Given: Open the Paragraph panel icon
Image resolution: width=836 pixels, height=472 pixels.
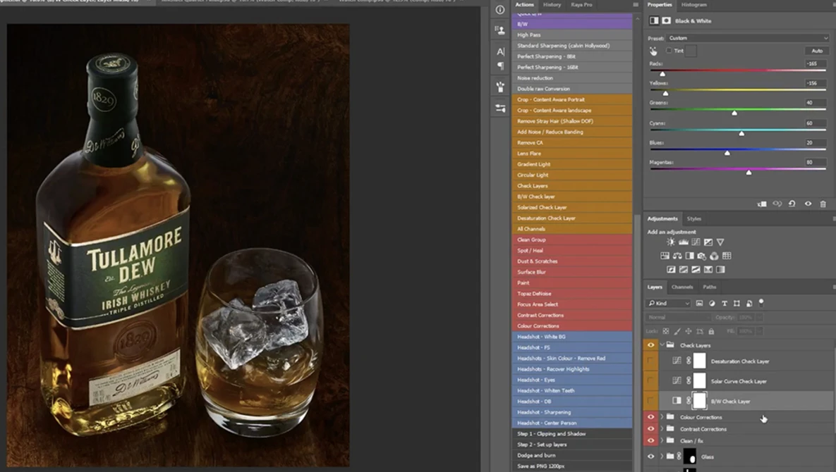Looking at the screenshot, I should (x=500, y=66).
